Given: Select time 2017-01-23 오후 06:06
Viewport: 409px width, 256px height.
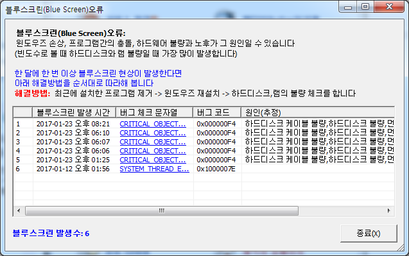Looking at the screenshot, I should (73, 151).
